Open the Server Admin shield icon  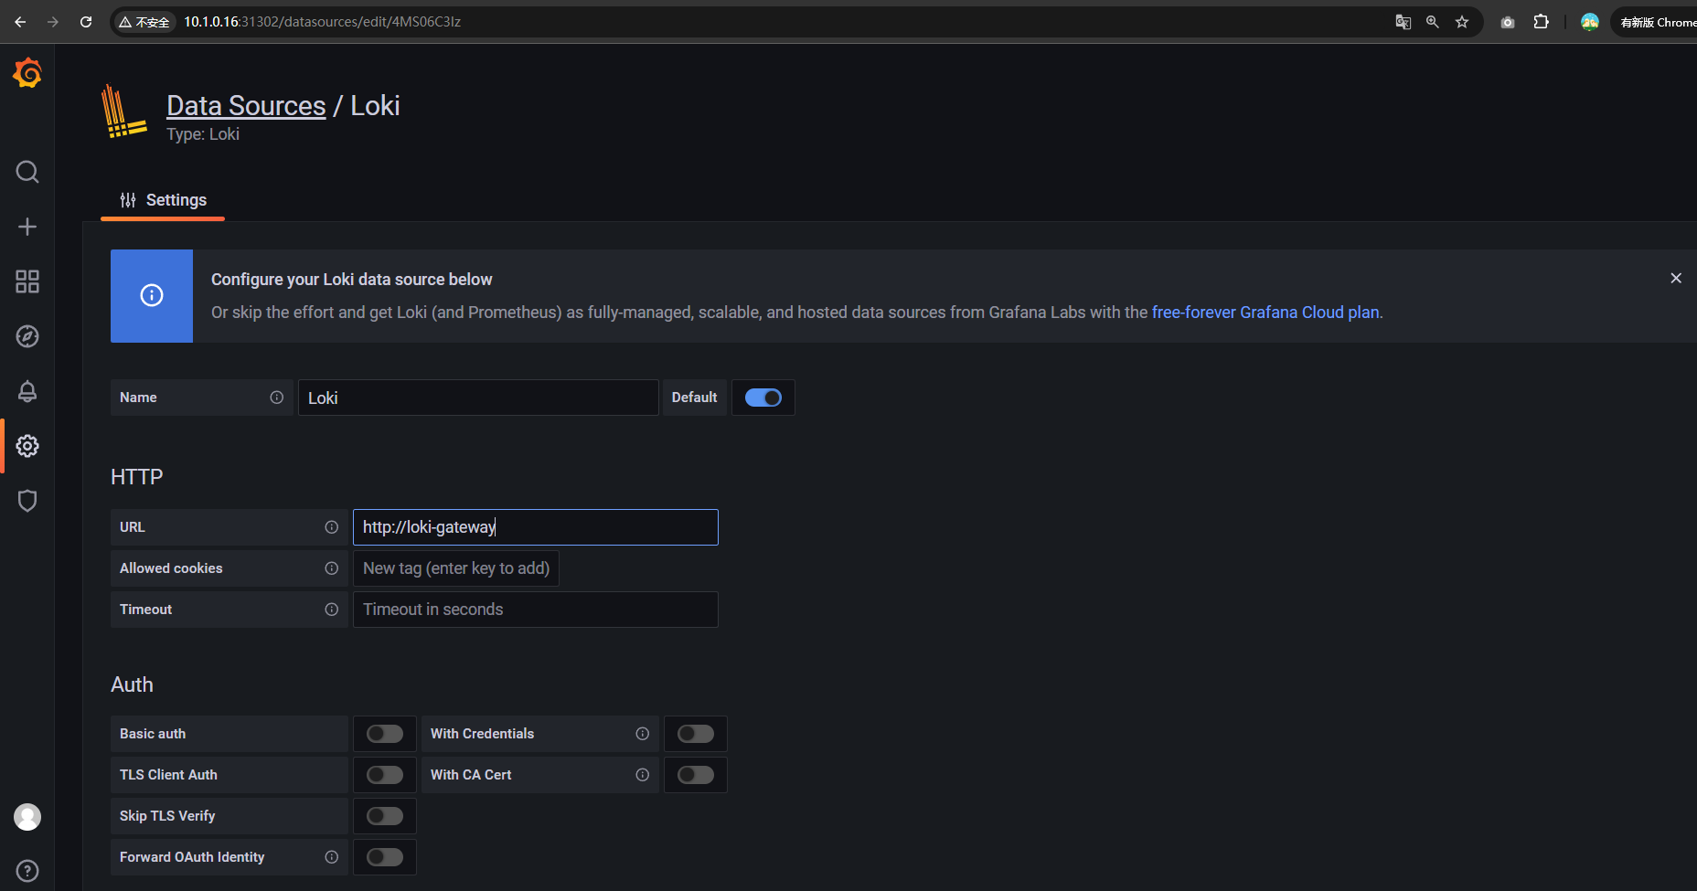click(27, 501)
